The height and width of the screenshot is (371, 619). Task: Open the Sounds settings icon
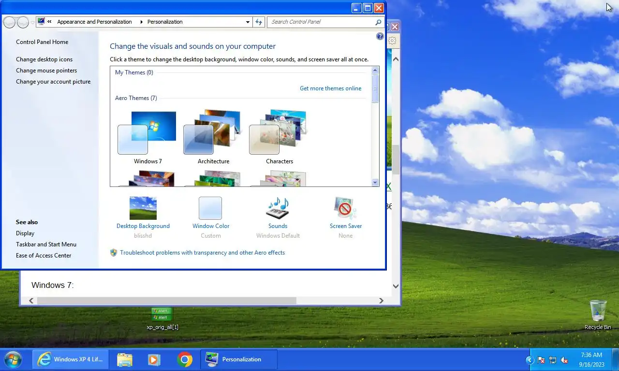(x=278, y=208)
